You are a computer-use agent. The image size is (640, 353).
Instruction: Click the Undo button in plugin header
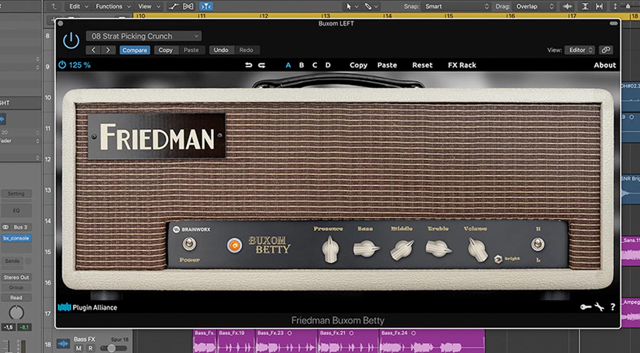coord(221,50)
